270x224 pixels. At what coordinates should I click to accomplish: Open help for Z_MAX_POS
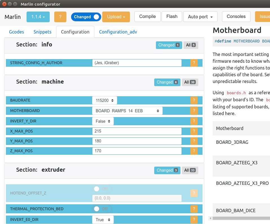[194, 151]
